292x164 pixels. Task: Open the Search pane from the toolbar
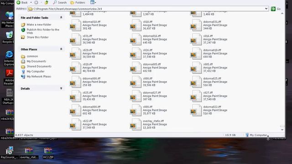60,2
